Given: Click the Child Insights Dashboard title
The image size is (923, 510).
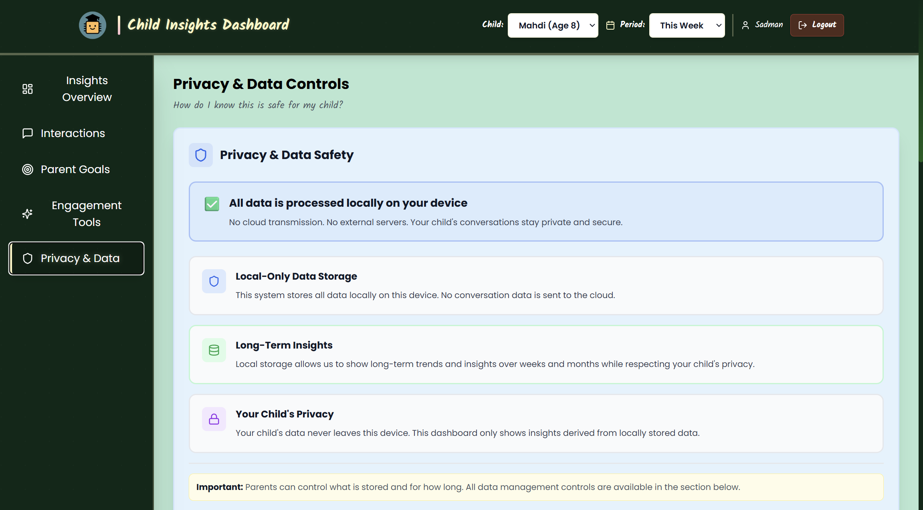Looking at the screenshot, I should tap(208, 25).
